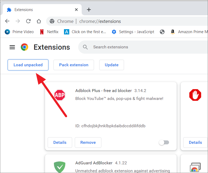
Task: Click the Load unpacked button
Action: pyautogui.click(x=28, y=65)
